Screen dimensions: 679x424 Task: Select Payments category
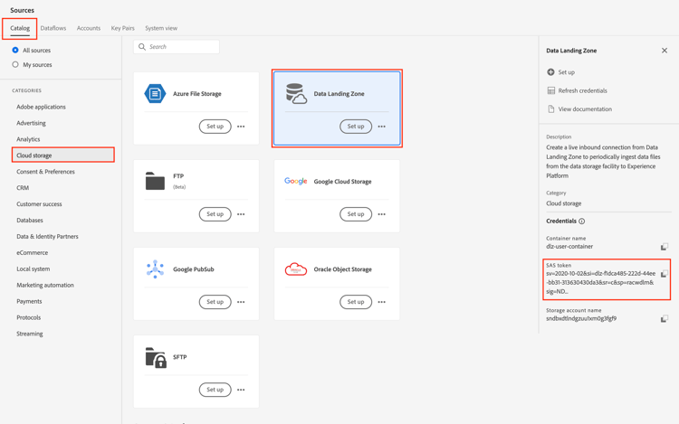(29, 301)
